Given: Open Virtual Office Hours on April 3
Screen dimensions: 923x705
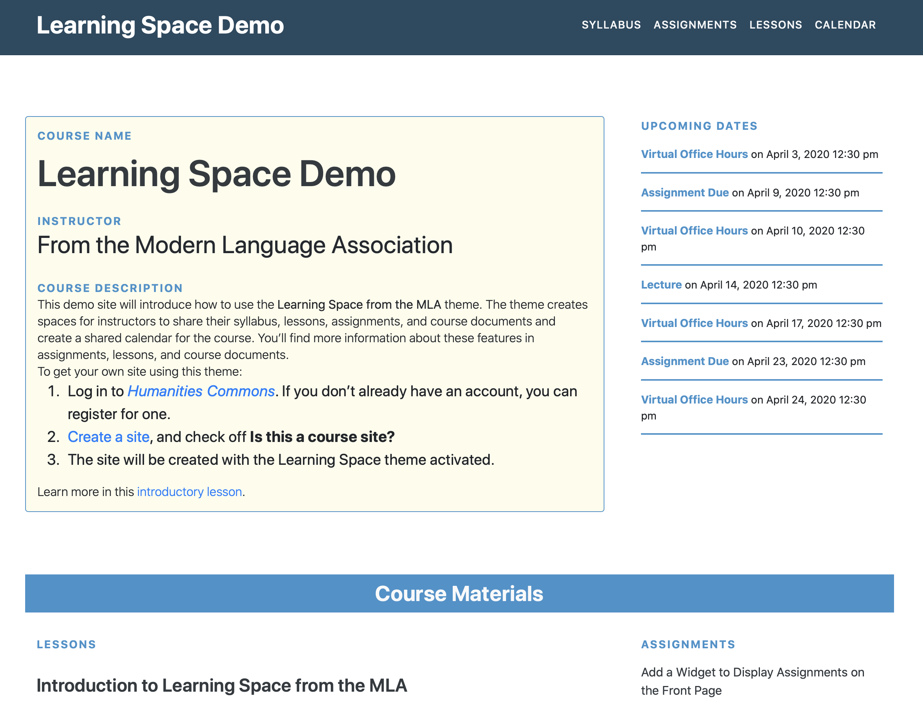Looking at the screenshot, I should coord(694,154).
